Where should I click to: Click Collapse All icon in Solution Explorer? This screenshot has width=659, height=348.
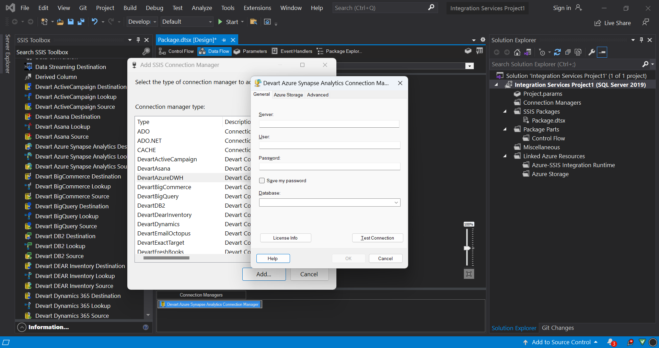pos(568,52)
